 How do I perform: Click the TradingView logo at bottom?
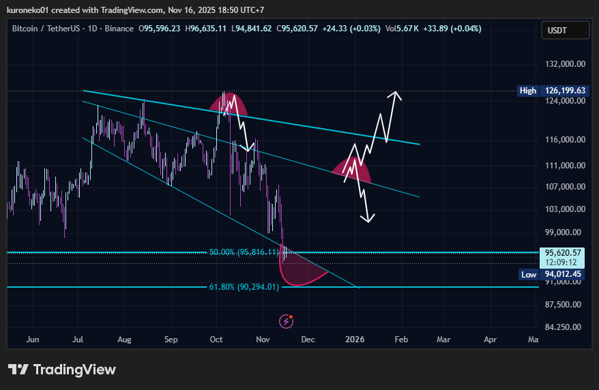[62, 370]
